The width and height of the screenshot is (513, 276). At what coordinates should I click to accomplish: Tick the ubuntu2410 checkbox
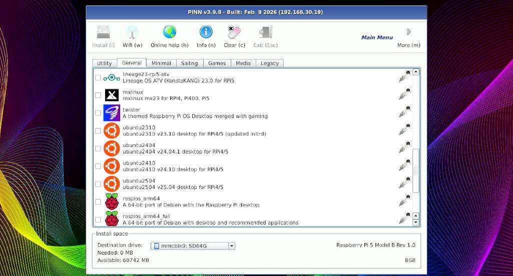[98, 166]
